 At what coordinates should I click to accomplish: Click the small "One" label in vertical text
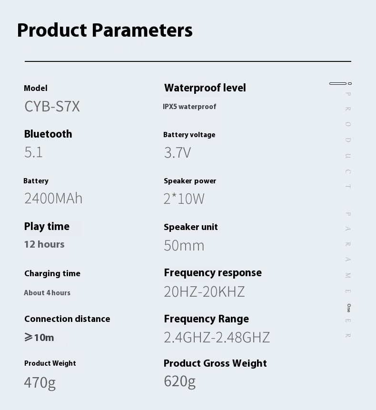click(x=349, y=308)
